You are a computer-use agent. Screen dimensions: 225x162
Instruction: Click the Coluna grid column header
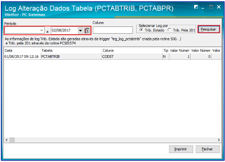[132, 51]
